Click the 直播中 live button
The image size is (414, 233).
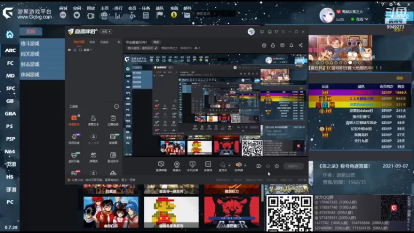tap(293, 166)
